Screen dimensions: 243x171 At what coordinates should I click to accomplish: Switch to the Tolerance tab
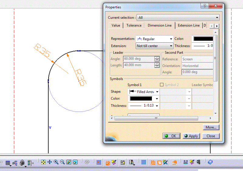pyautogui.click(x=134, y=25)
